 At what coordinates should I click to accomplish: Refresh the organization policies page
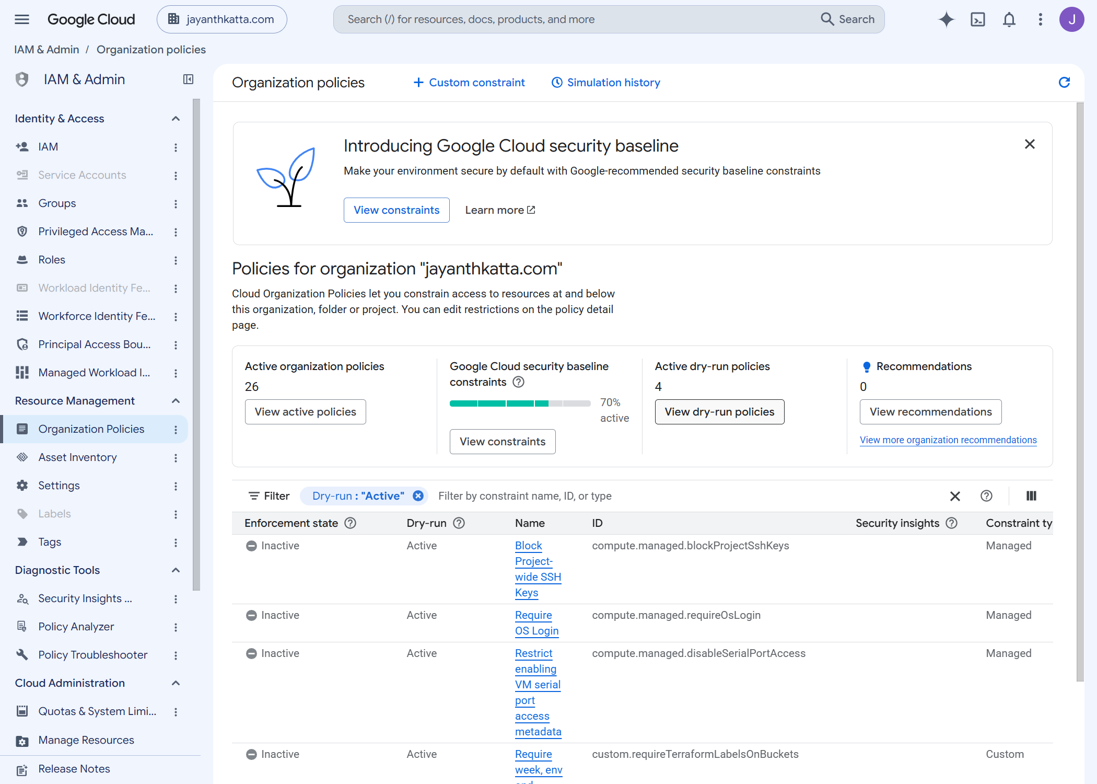point(1064,82)
